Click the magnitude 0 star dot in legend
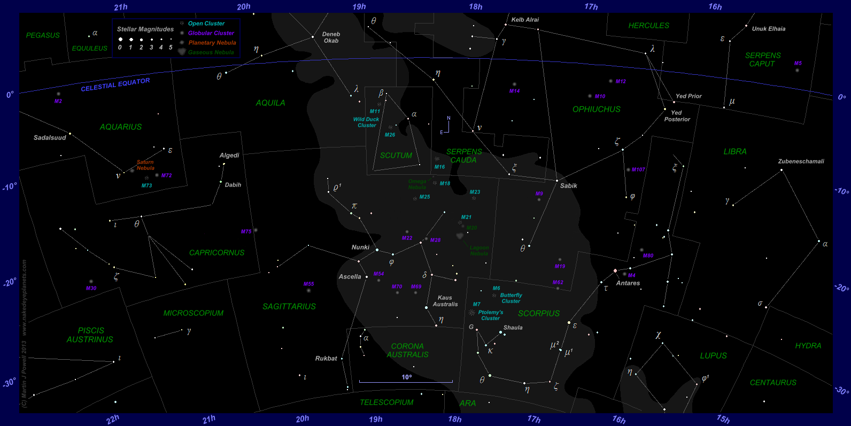This screenshot has height=426, width=851. pyautogui.click(x=120, y=40)
